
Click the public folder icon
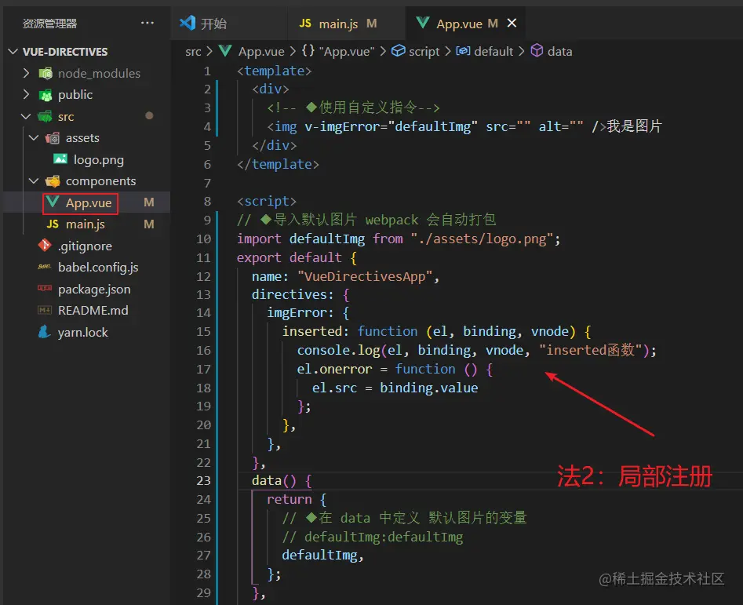[46, 95]
